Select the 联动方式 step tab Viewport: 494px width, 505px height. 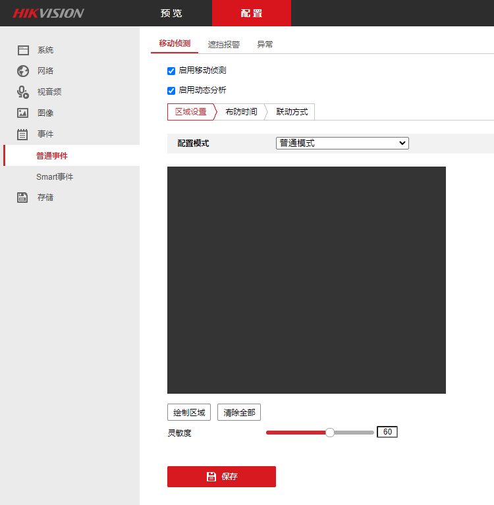292,112
